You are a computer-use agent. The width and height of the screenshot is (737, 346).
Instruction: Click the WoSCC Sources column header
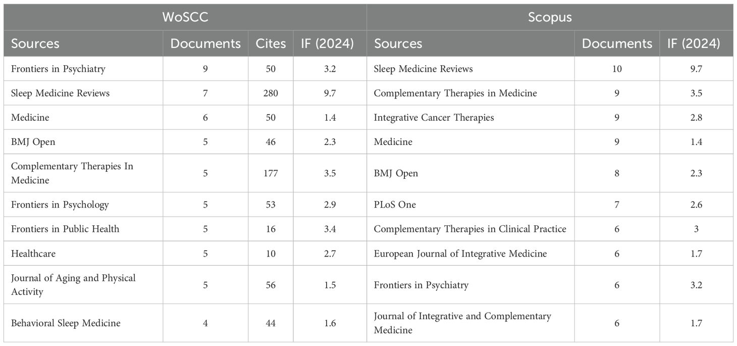coord(35,43)
